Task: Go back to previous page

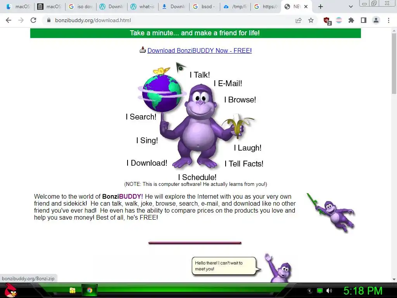Action: click(9, 20)
